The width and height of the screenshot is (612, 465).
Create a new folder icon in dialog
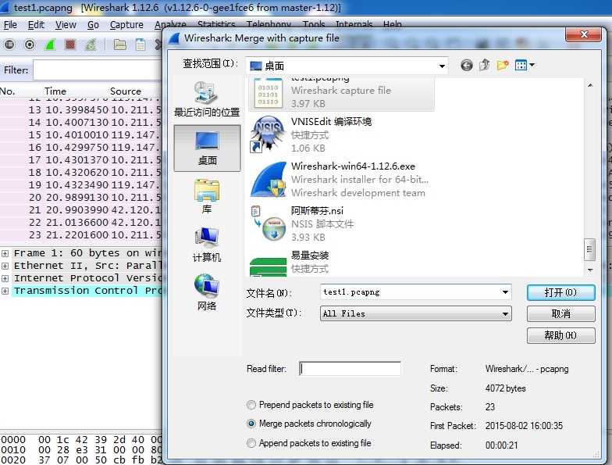(503, 65)
